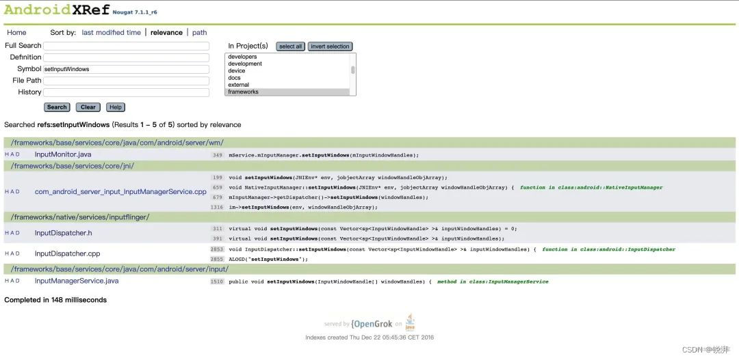Focus the File Path input field
The image size is (739, 360).
(x=127, y=81)
